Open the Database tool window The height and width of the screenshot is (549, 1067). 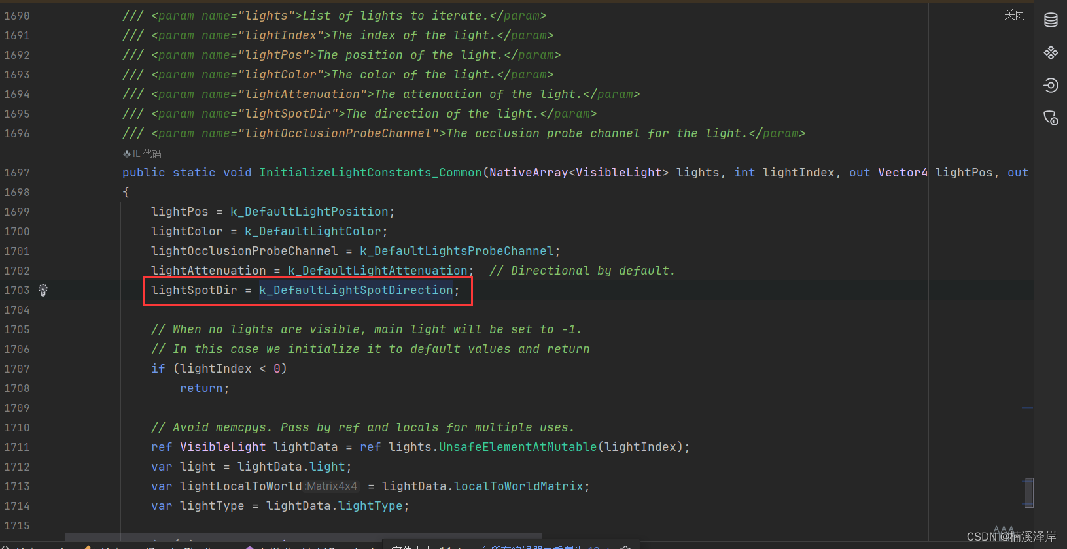[1051, 20]
